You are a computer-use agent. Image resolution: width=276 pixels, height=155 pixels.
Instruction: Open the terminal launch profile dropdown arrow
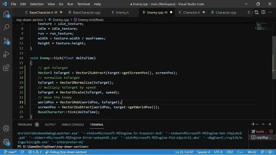coord(257,124)
